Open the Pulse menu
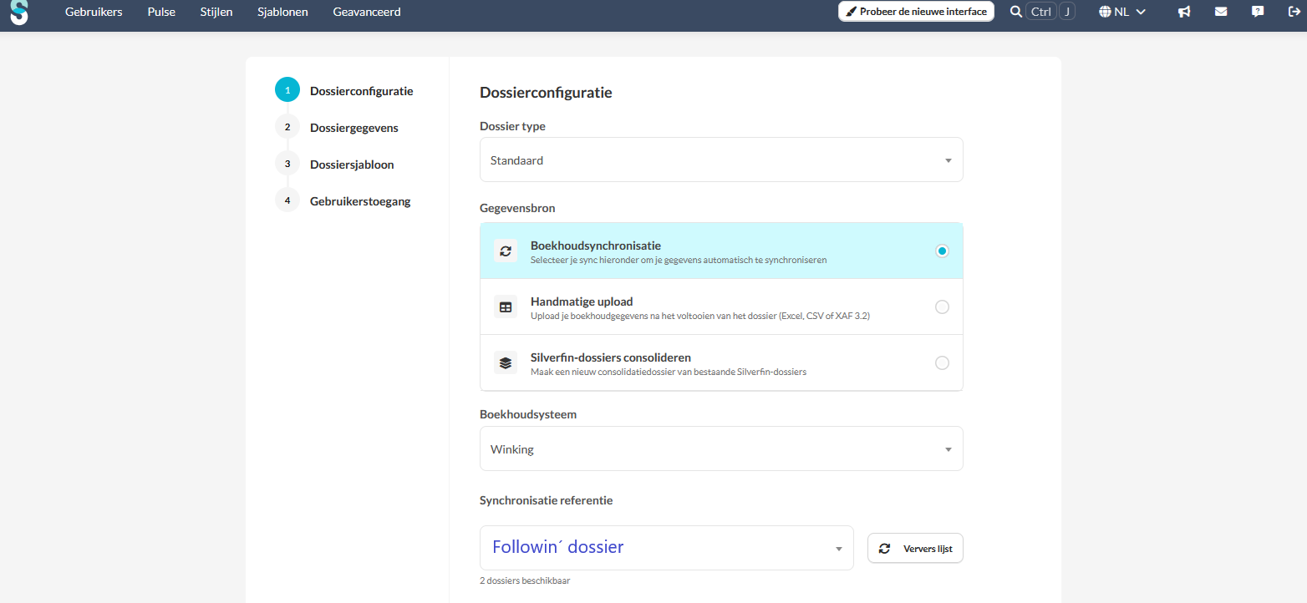Screen dimensions: 1307x603 coord(161,12)
